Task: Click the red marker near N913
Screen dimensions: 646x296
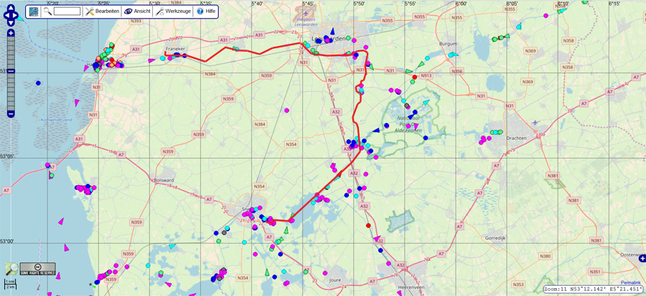Action: (x=415, y=76)
